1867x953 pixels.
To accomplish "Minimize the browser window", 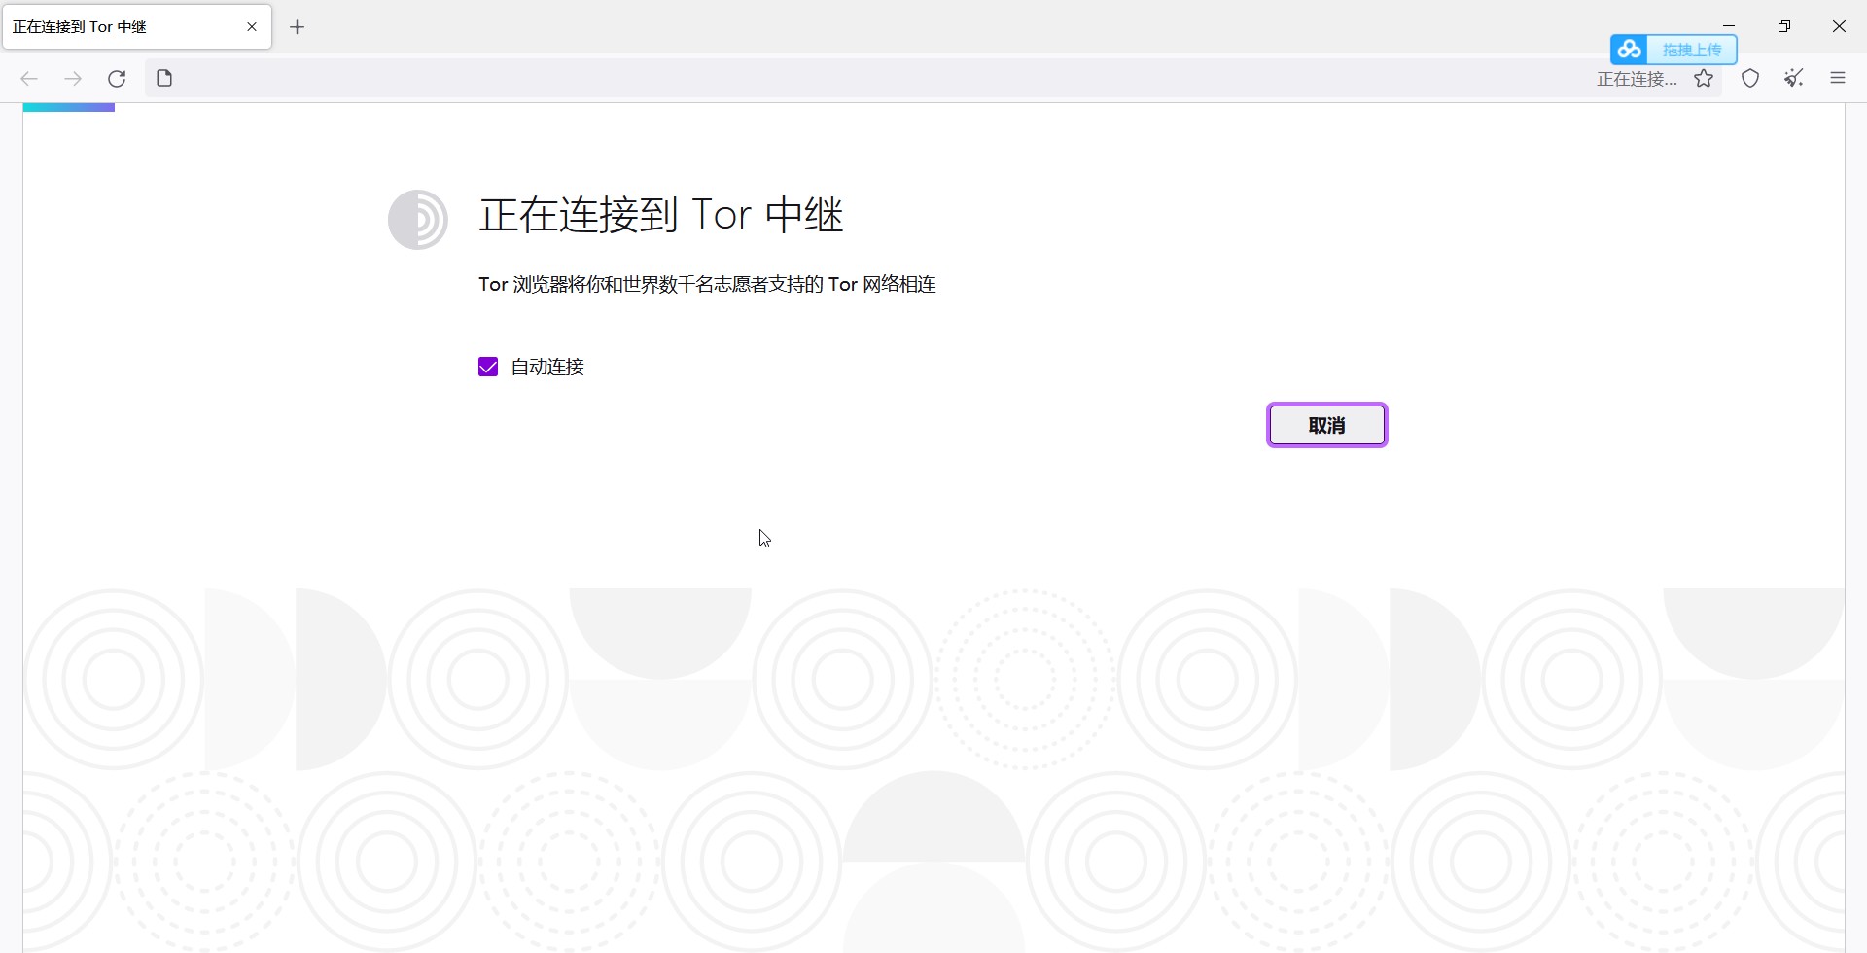I will pyautogui.click(x=1729, y=26).
